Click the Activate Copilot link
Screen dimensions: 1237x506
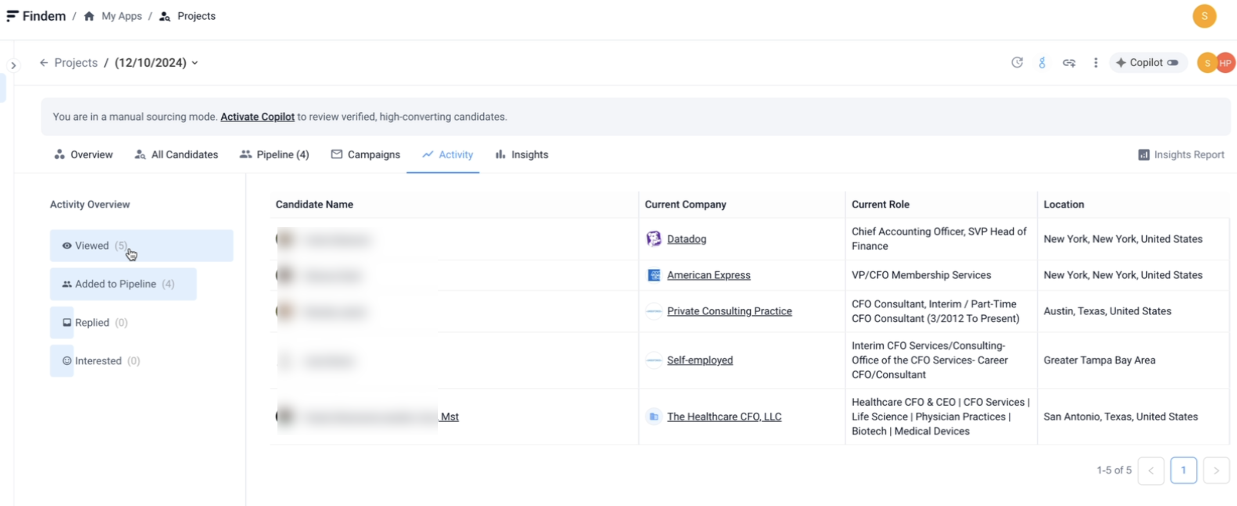coord(257,117)
